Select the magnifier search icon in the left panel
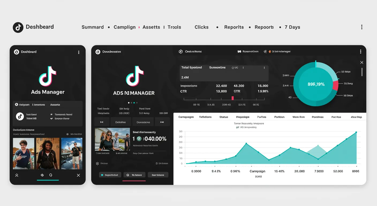 (x=51, y=175)
